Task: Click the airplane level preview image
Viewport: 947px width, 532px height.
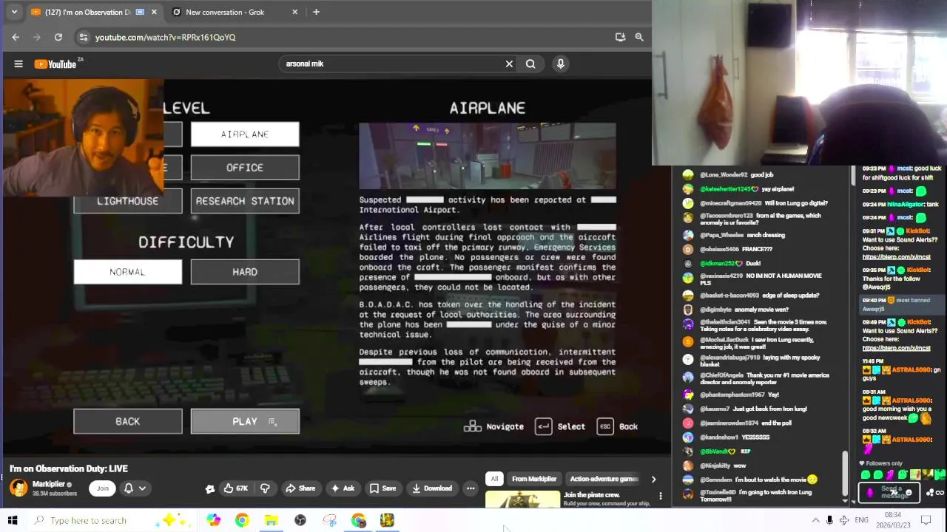Action: click(x=488, y=156)
